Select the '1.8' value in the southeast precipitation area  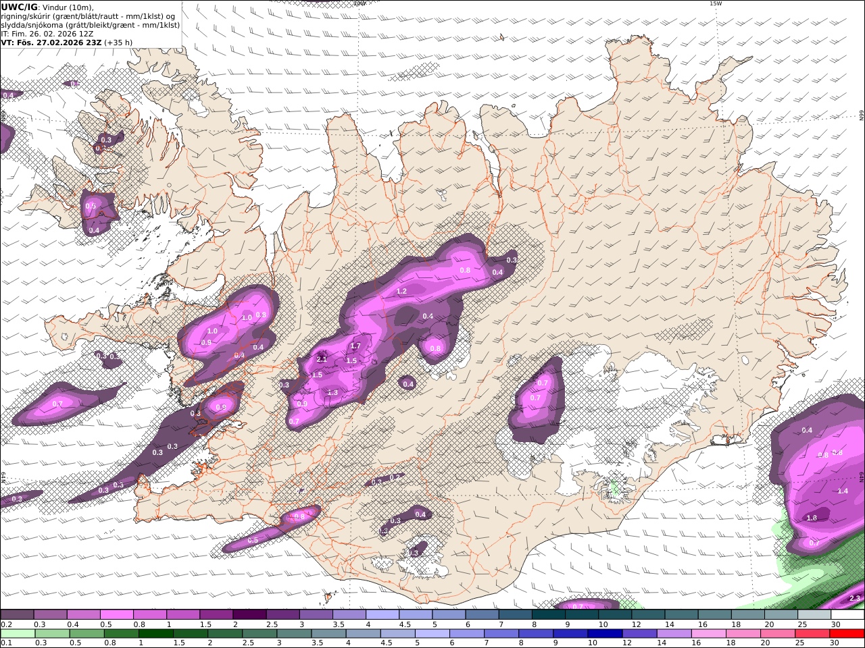(x=812, y=518)
